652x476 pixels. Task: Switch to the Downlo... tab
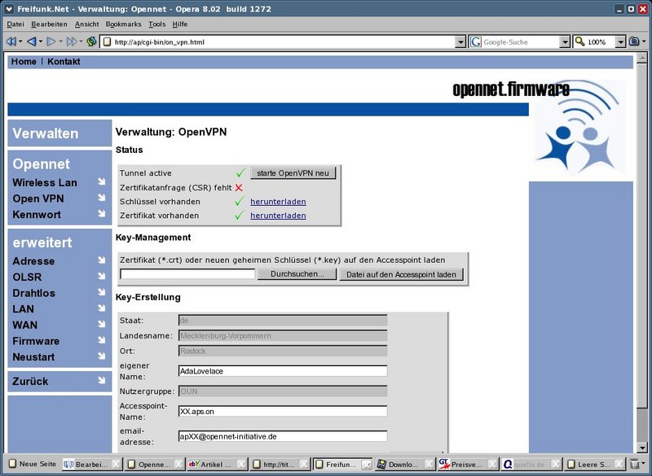(403, 464)
